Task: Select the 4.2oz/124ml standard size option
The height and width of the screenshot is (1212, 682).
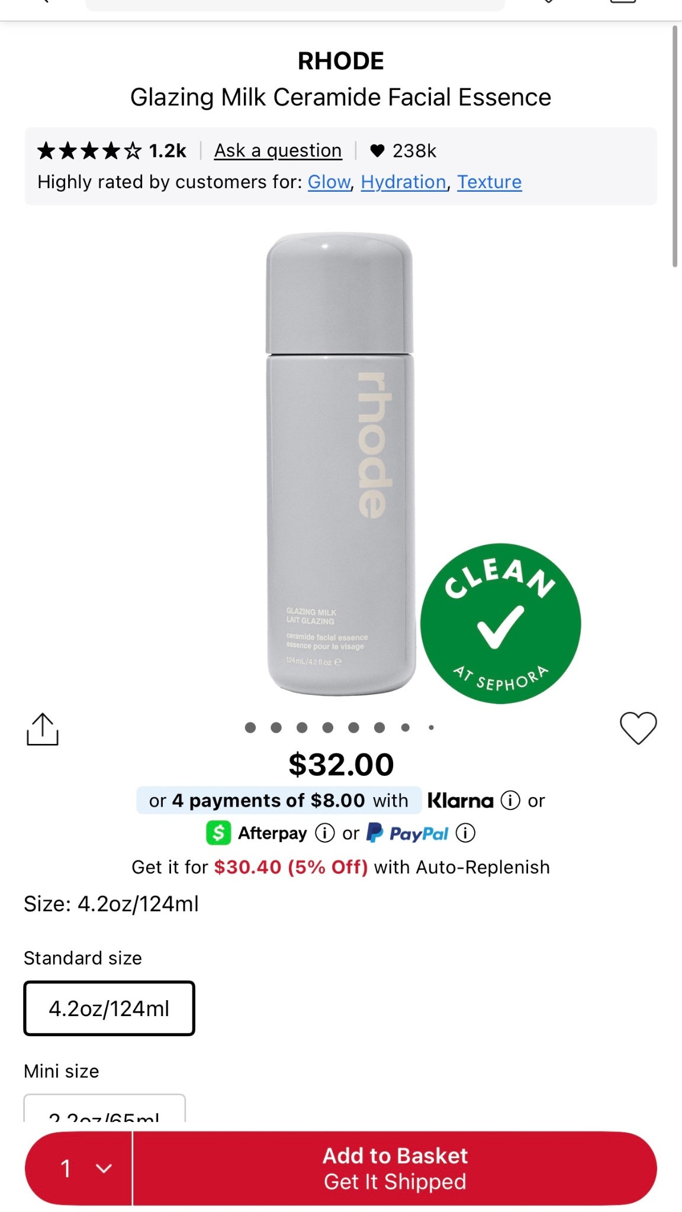Action: 109,1008
